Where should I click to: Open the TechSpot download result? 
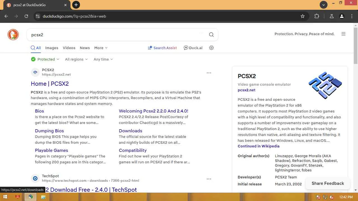coord(91,190)
